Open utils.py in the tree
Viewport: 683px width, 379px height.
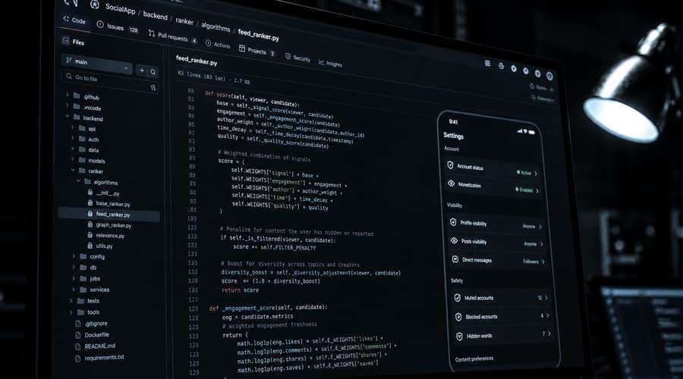101,246
